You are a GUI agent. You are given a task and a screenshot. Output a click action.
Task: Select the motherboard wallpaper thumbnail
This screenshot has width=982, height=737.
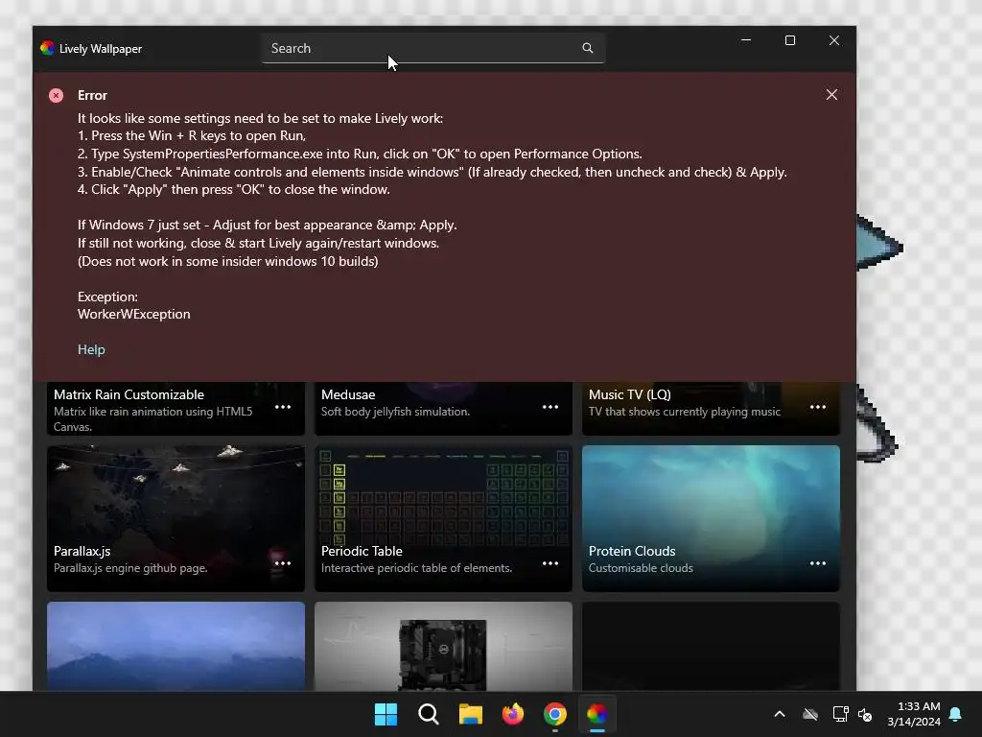pos(443,646)
